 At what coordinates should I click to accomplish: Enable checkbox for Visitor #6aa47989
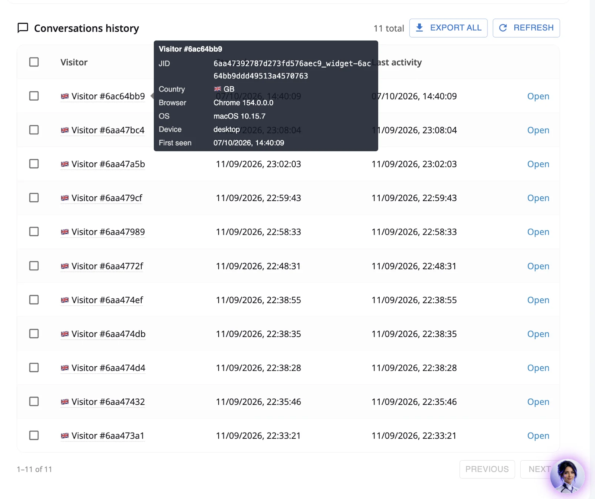click(x=34, y=232)
